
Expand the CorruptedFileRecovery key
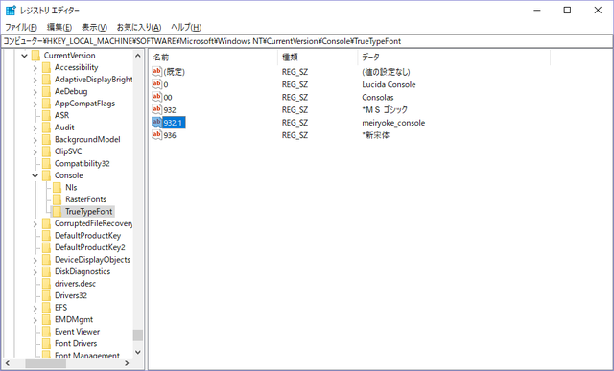(35, 224)
